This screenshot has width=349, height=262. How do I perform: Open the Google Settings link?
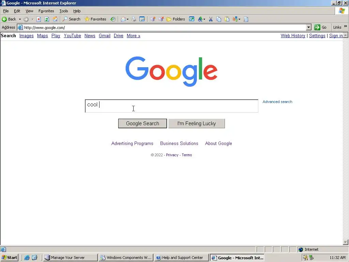pos(317,35)
